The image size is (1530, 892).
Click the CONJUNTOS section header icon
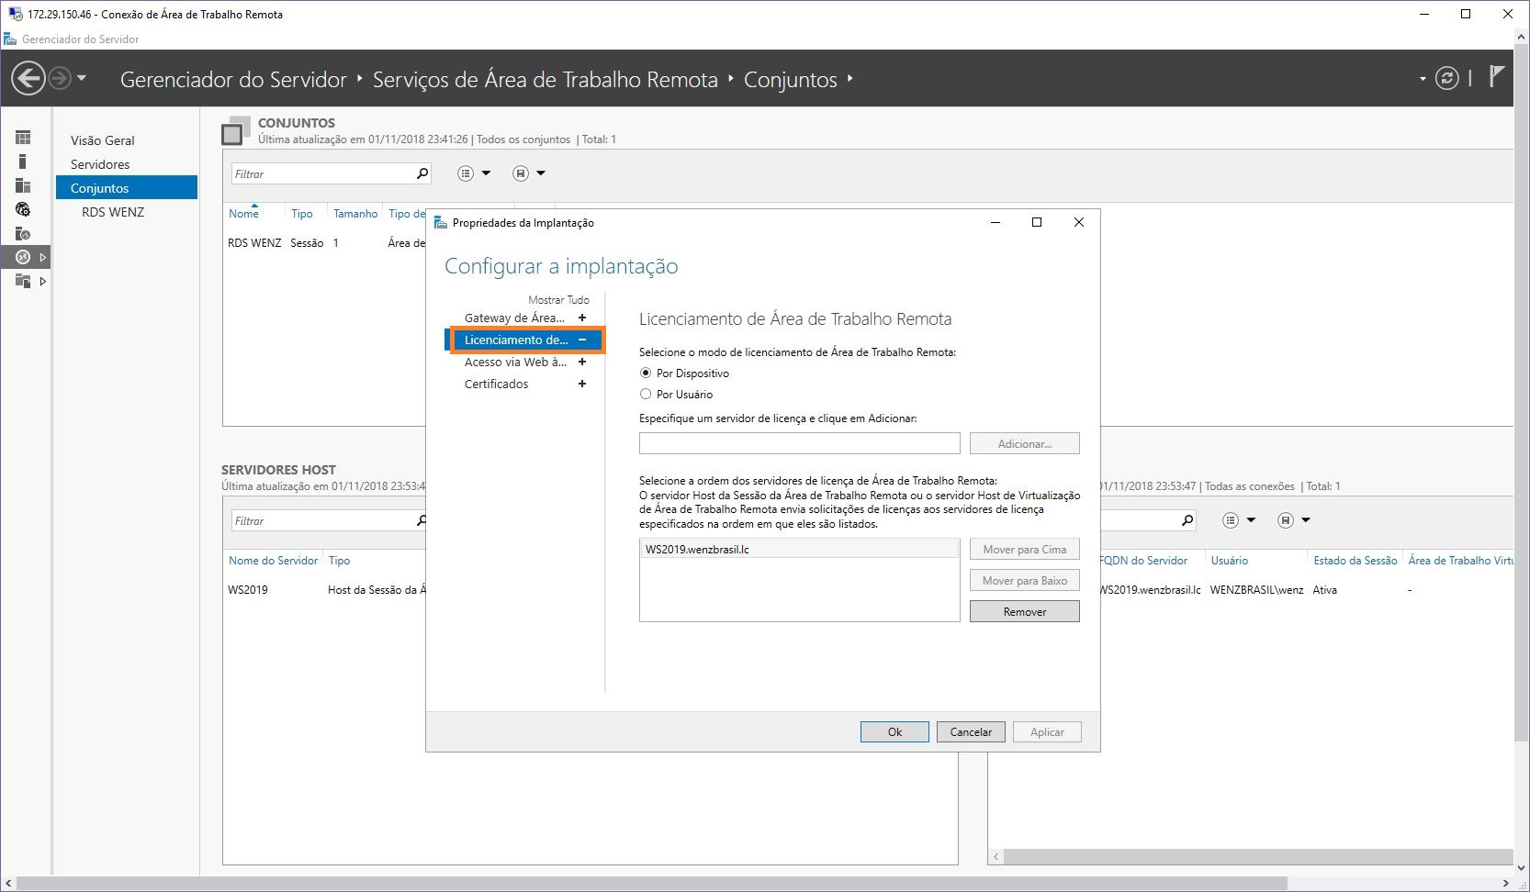click(235, 130)
